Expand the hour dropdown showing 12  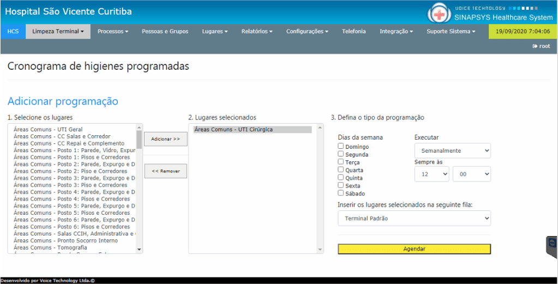431,174
